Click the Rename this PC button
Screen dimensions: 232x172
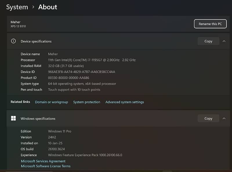point(210,24)
